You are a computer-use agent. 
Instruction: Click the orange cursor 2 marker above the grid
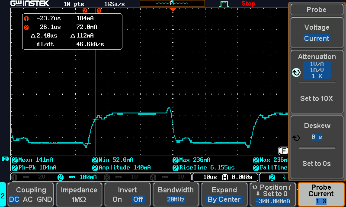click(85, 10)
